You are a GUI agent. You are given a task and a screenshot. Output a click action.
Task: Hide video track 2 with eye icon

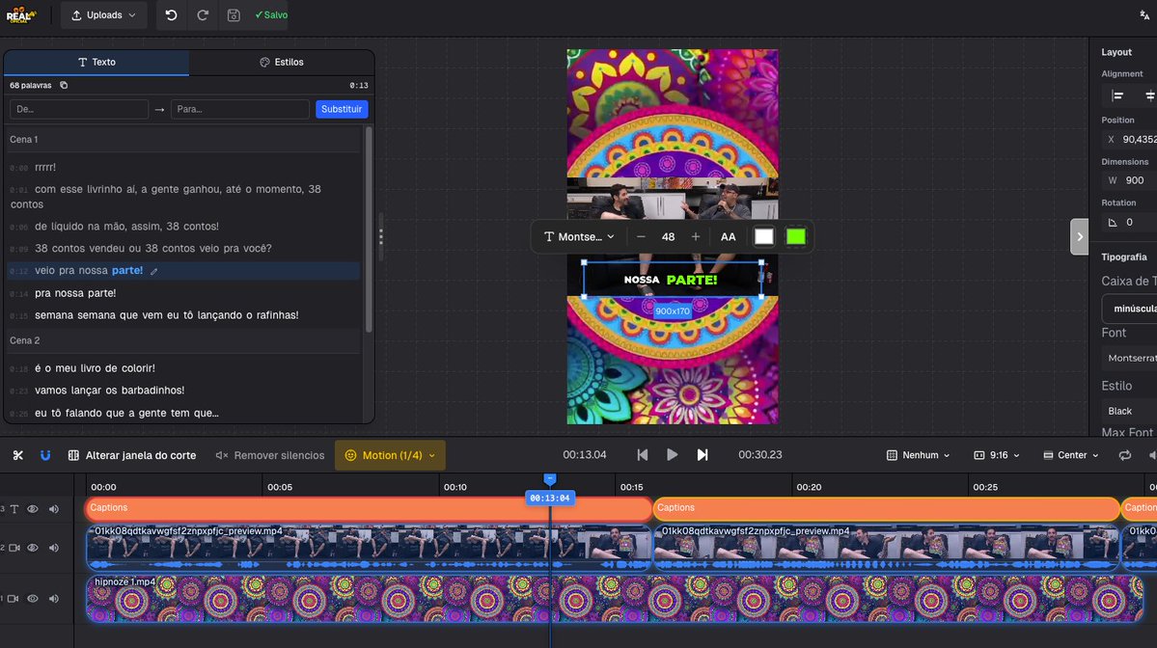pos(33,548)
